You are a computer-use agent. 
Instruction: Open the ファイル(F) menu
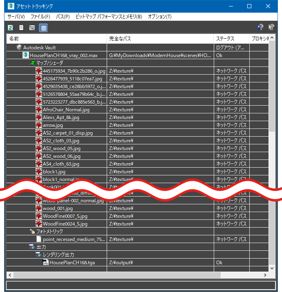[40, 17]
